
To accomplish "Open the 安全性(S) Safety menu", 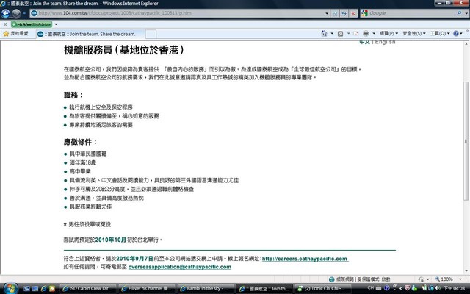I will [414, 33].
